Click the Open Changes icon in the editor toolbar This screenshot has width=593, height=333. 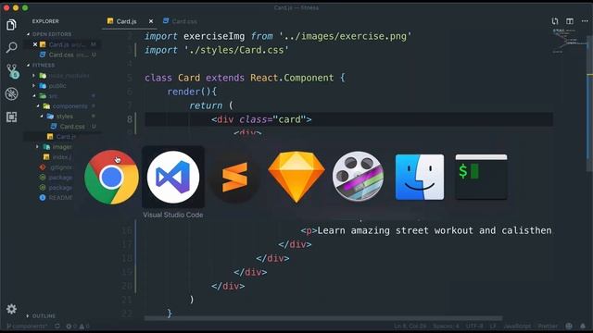555,21
